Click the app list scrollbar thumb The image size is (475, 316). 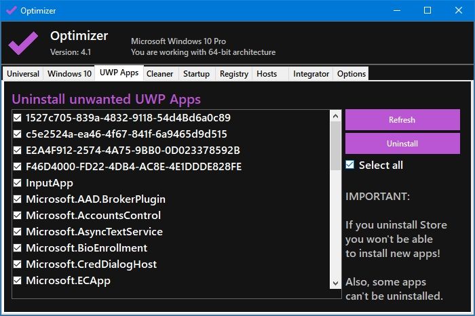(335, 146)
